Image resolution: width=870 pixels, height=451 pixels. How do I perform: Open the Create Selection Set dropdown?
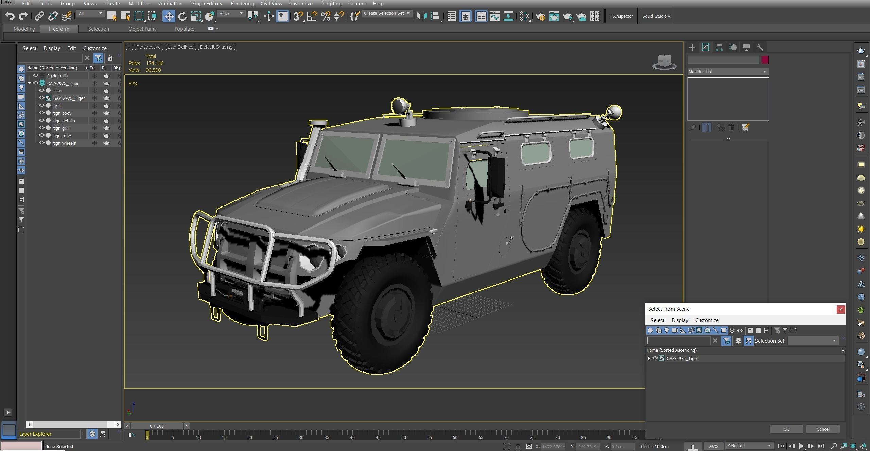[x=387, y=13]
